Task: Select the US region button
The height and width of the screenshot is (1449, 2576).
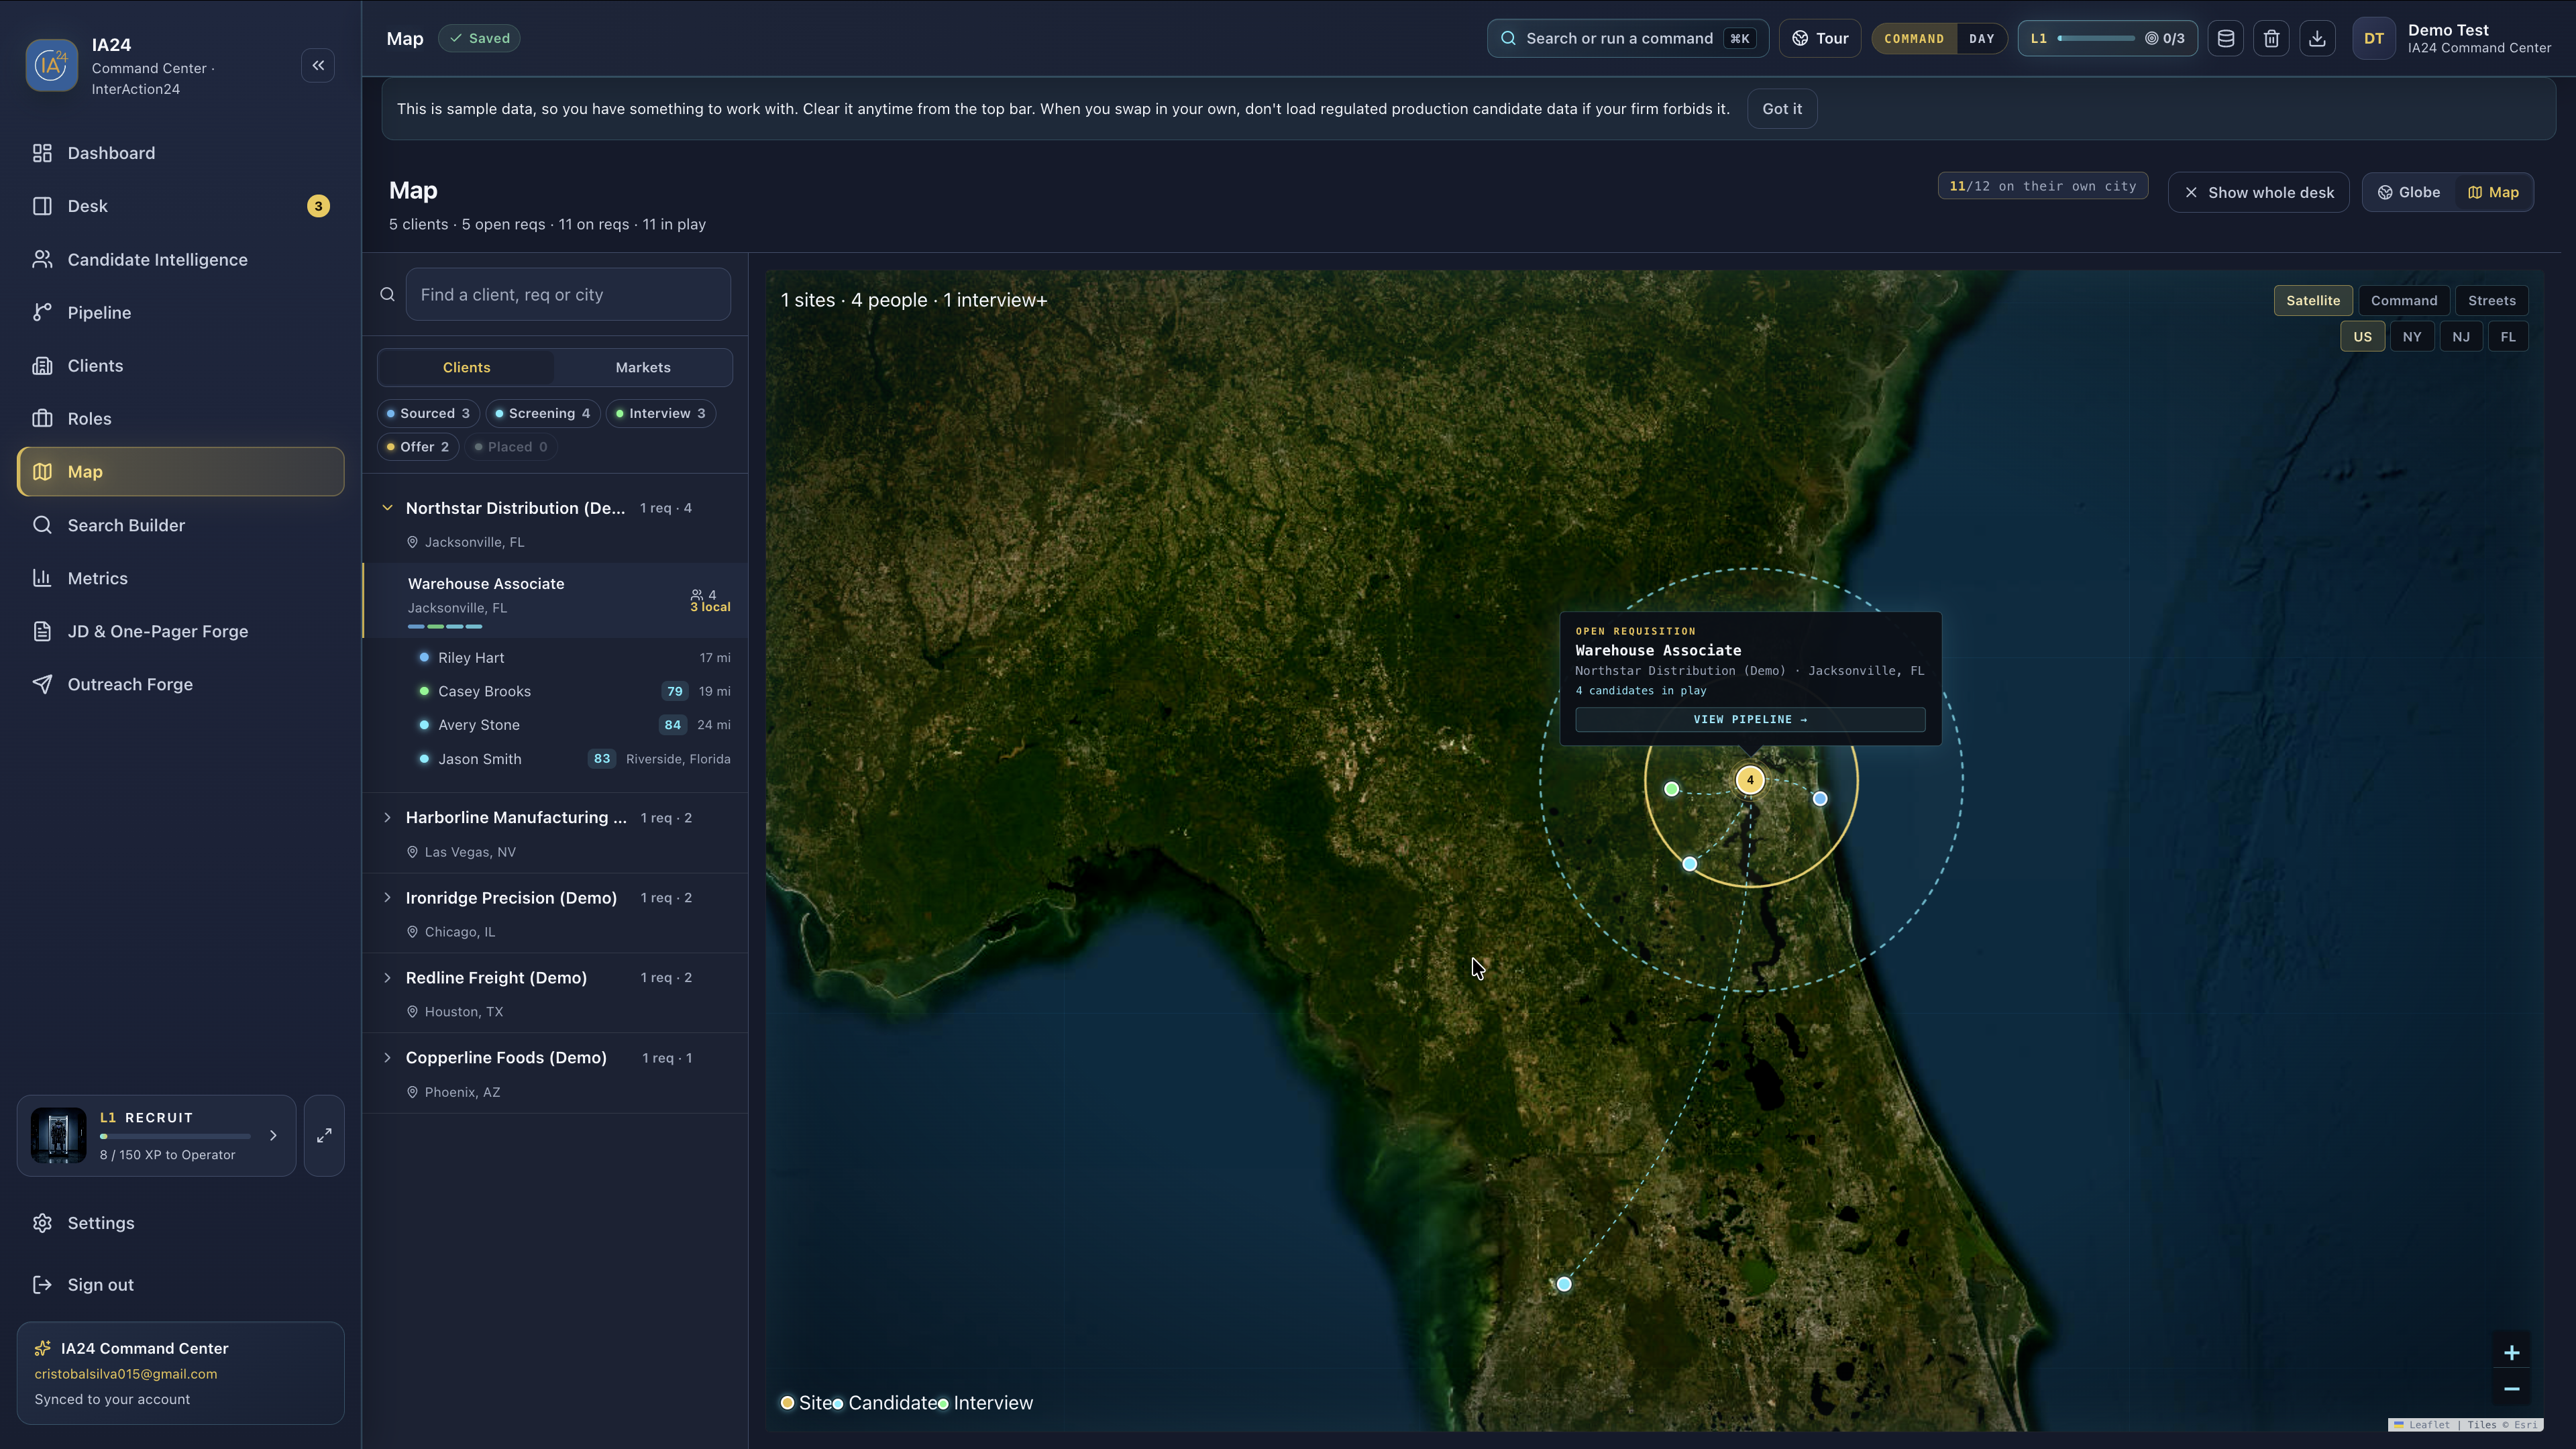Action: click(x=2362, y=337)
